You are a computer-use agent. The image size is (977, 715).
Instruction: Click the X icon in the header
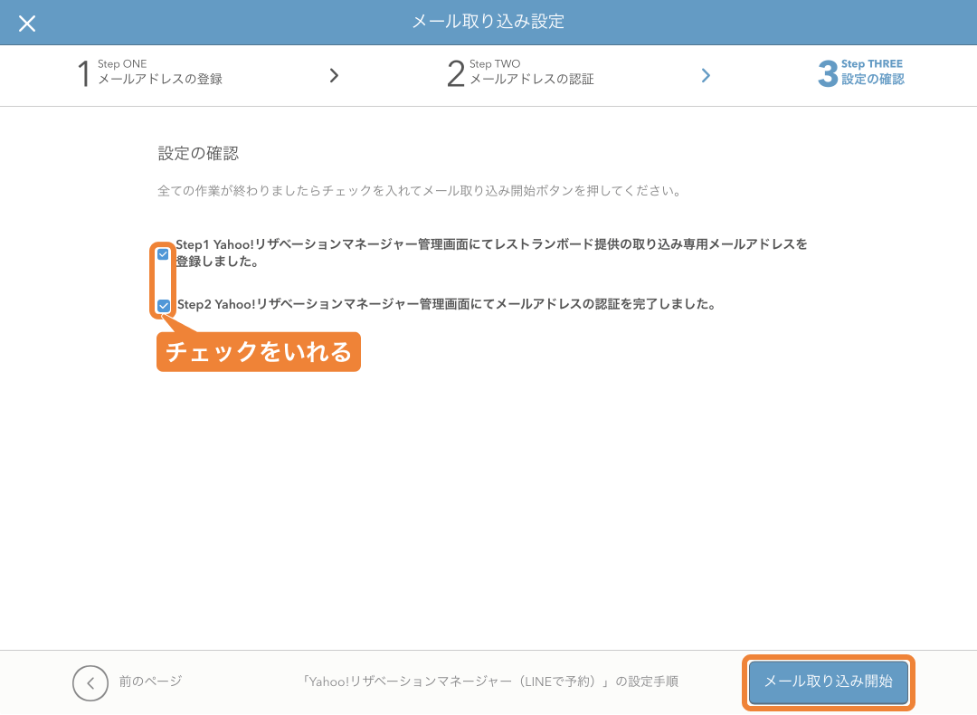27,24
